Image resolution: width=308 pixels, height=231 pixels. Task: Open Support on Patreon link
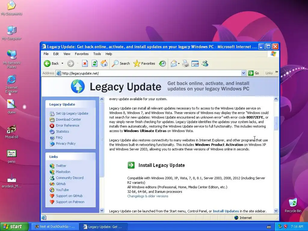tap(70, 202)
